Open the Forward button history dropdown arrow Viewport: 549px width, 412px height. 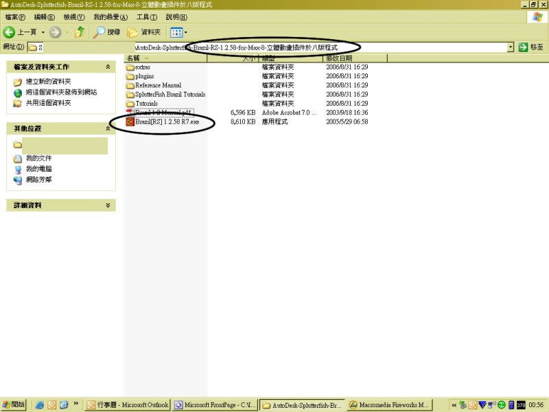click(x=67, y=32)
